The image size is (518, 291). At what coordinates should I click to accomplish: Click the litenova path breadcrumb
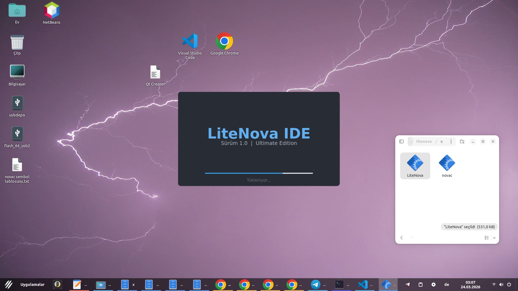(424, 141)
